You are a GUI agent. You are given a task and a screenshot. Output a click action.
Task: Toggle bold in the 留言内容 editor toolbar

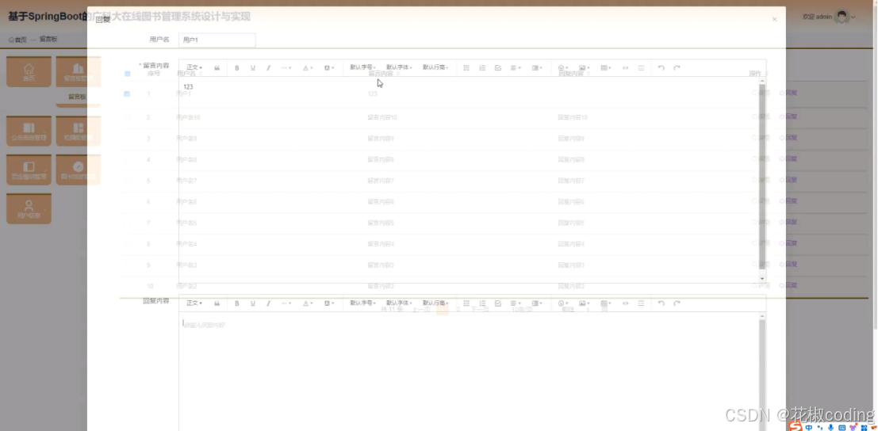(x=237, y=67)
